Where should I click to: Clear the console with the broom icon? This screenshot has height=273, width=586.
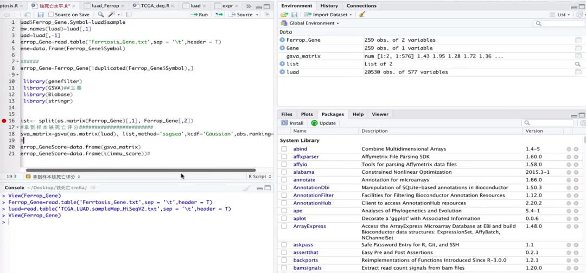click(x=246, y=188)
